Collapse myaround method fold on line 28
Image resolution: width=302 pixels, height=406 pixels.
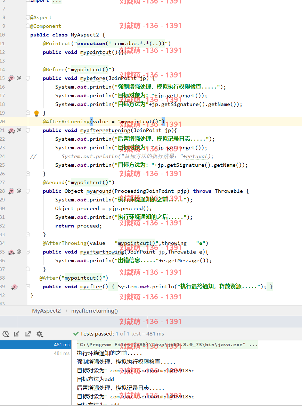(x=28, y=191)
